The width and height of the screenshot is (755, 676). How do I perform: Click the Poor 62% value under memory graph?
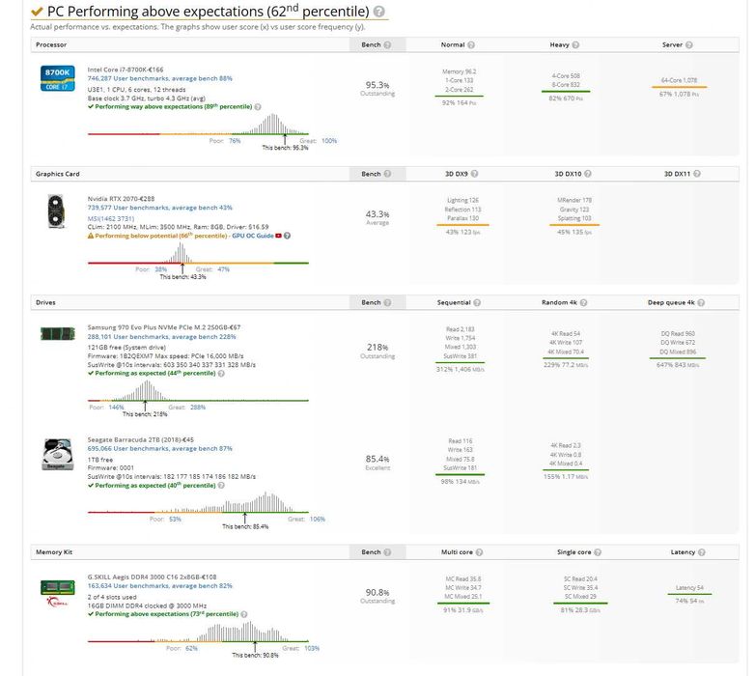pos(191,649)
